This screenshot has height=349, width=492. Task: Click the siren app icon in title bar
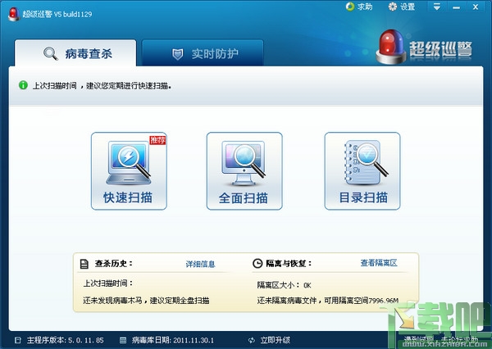point(13,14)
